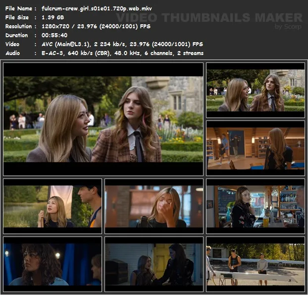Select the wooden boathouse interior thumbnail

point(256,148)
